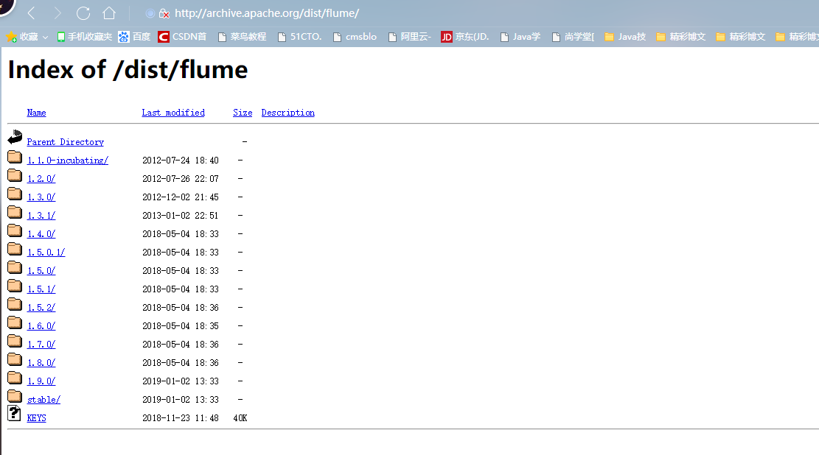Click the Baidu bookmark icon
Viewport: 819px width, 455px height.
click(123, 36)
